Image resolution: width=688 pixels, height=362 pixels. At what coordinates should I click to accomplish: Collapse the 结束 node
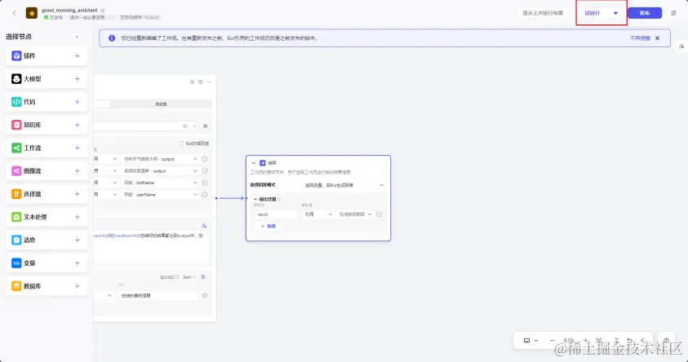point(254,163)
